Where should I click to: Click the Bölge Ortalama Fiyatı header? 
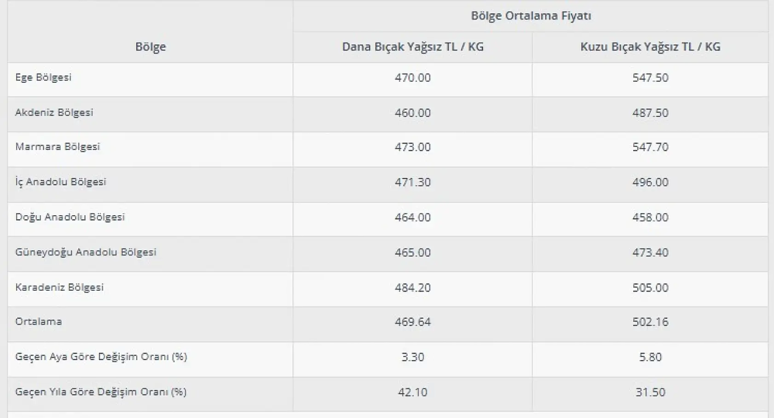point(531,16)
